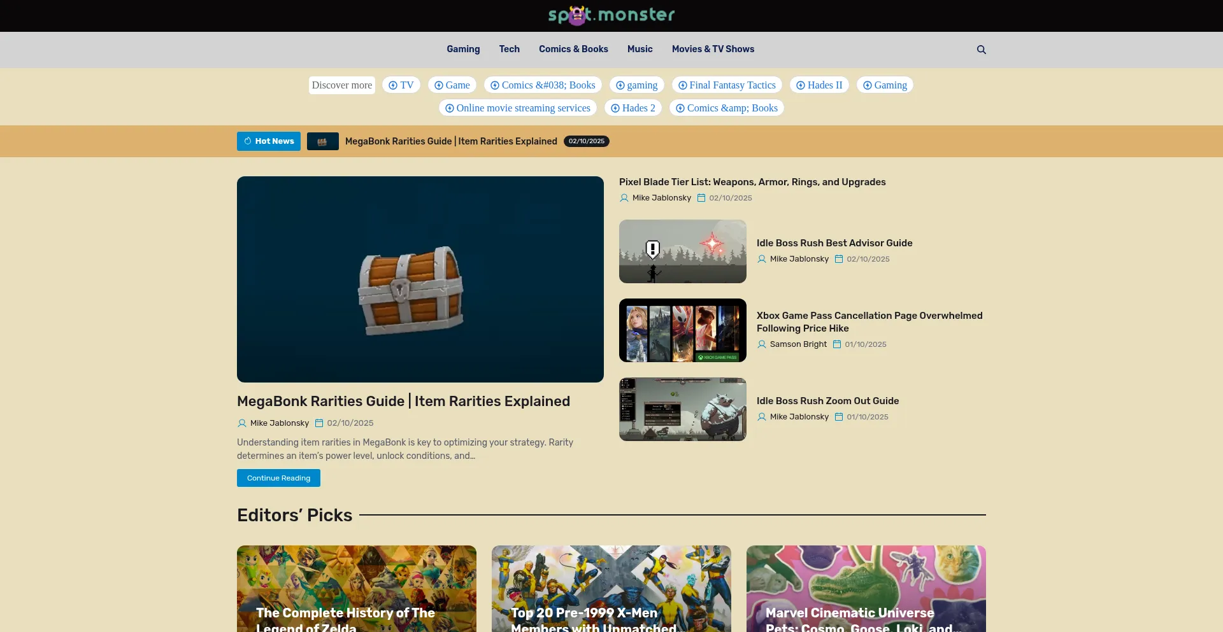Open Idle Boss Rush Zoom Out Guide

(827, 401)
